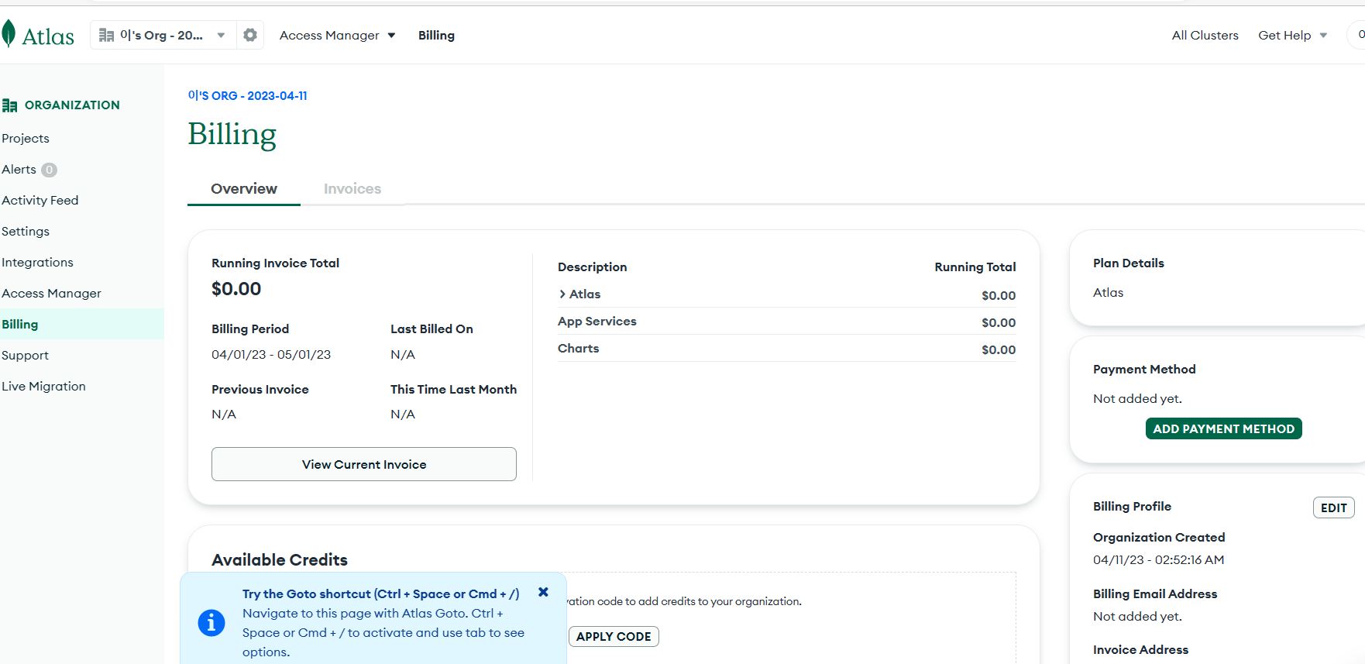Open Live Migration in the sidebar
Viewport: 1365px width, 664px height.
click(43, 387)
